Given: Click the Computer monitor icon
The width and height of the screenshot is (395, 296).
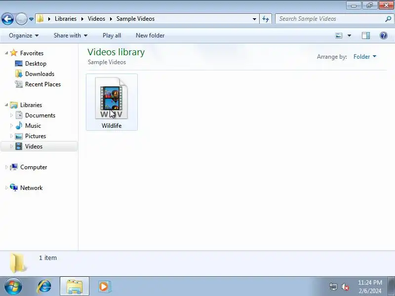Looking at the screenshot, I should point(14,167).
